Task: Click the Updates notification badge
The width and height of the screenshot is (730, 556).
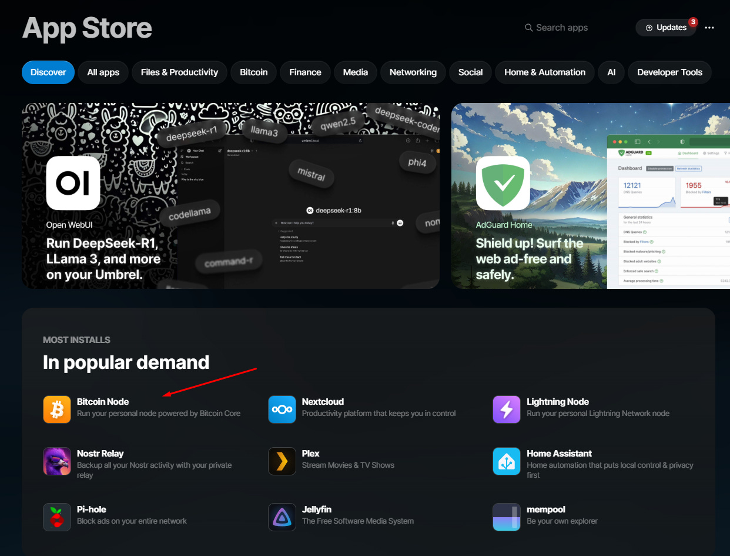Action: pyautogui.click(x=693, y=22)
